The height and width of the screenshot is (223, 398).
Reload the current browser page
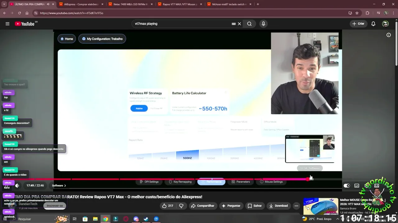click(x=19, y=13)
